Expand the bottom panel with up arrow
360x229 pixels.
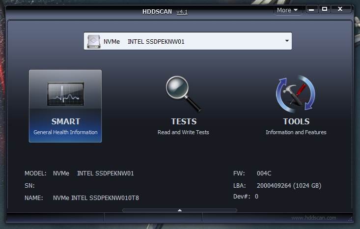pos(180,210)
